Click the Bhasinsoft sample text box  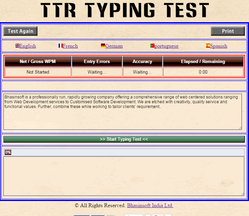click(122, 112)
